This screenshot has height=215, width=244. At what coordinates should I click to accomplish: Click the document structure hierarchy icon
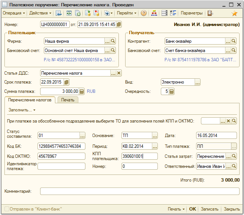[x=154, y=13]
